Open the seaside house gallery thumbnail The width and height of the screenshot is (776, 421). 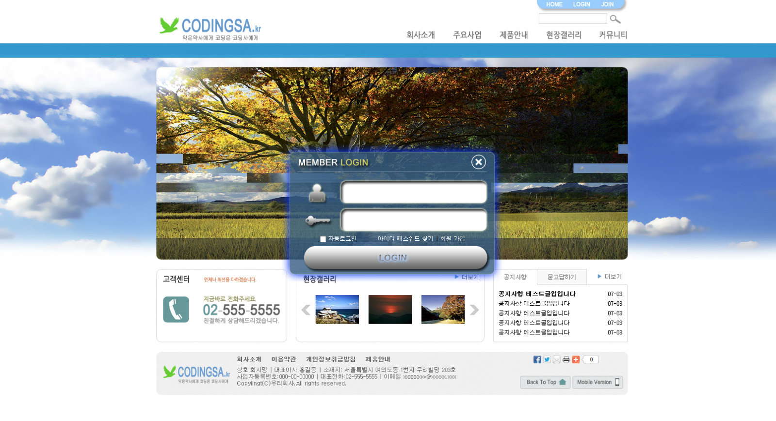pos(337,310)
